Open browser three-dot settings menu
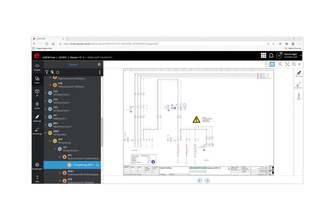Viewport: 334px width, 222px height. [299, 44]
